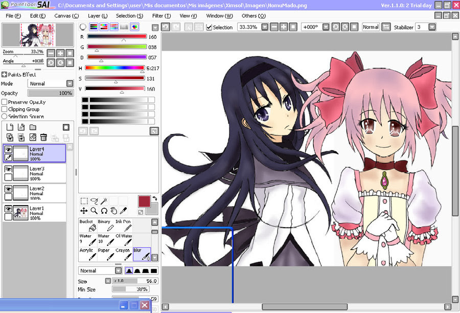Click the Normal view mode button
Viewport: 460px width, 313px height.
[x=371, y=27]
